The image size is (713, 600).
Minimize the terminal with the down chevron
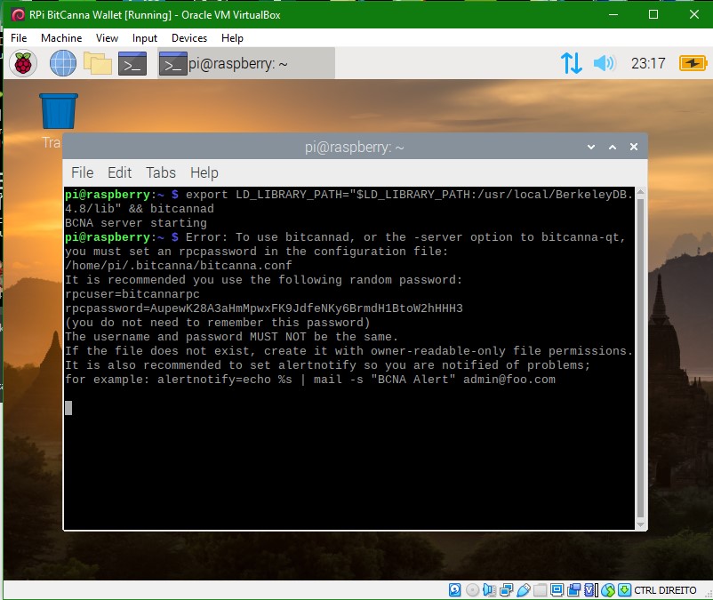click(x=591, y=147)
